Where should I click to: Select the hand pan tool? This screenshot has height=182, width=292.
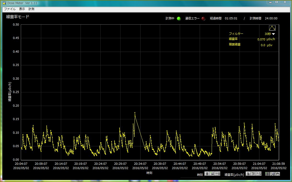pos(278,174)
